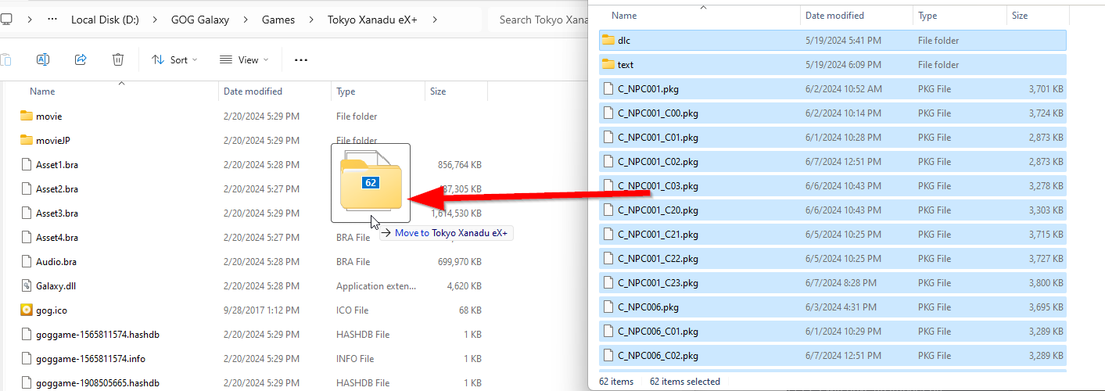Click the 62 items count in the status bar
This screenshot has height=391, width=1105.
tap(616, 382)
